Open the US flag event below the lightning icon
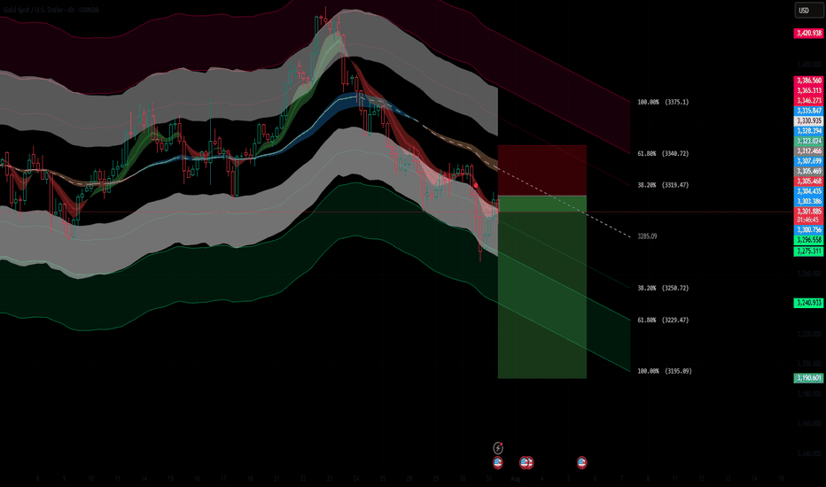The image size is (826, 487). click(x=498, y=463)
